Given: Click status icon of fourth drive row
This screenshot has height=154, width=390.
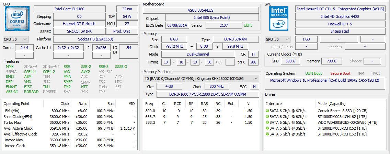Looking at the screenshot, I should (267, 128).
